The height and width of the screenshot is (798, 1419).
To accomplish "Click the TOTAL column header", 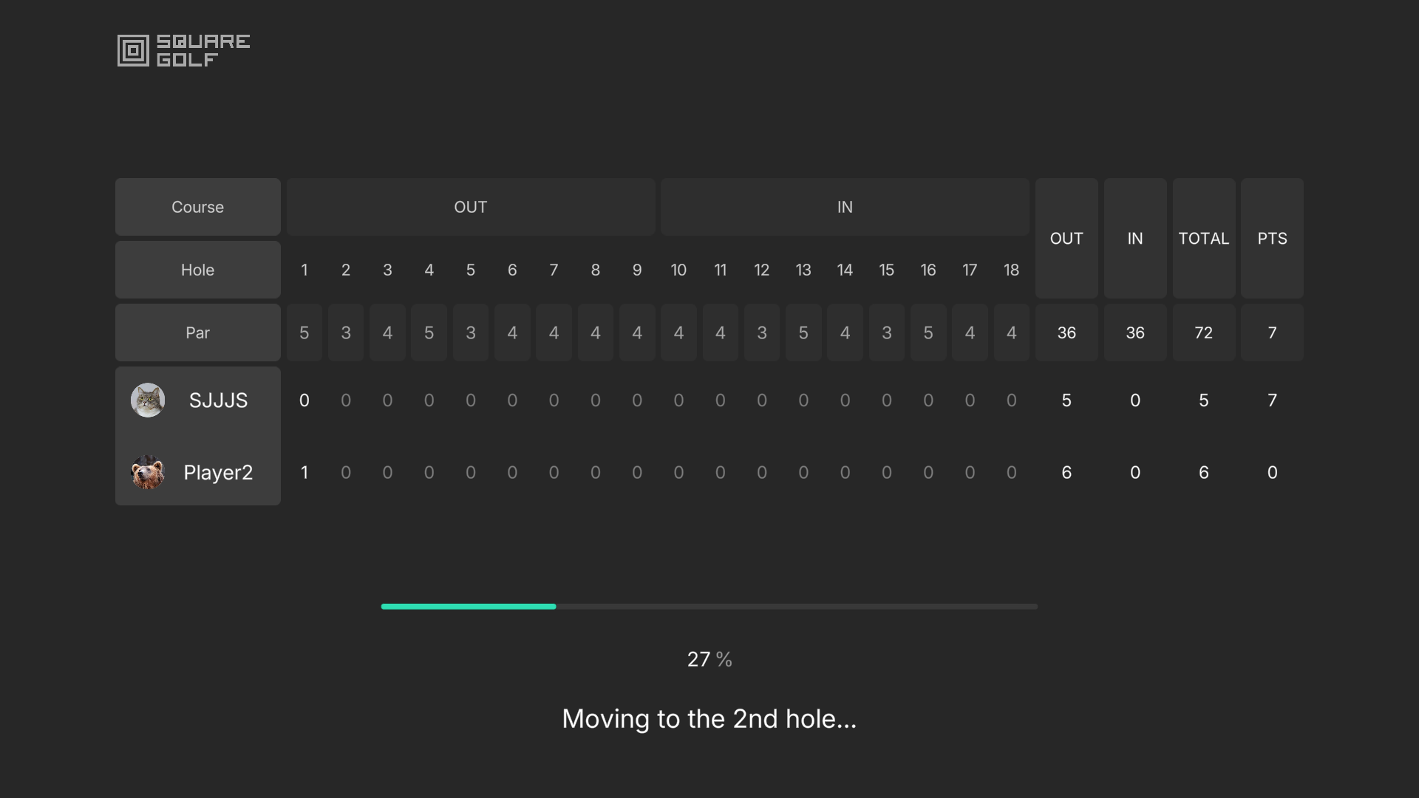I will pos(1203,238).
